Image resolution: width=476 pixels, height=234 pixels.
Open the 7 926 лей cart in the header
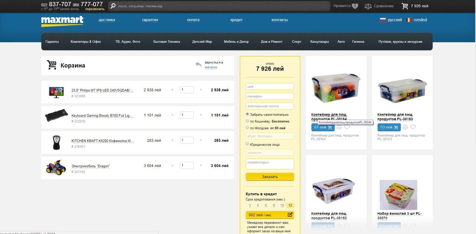point(415,6)
